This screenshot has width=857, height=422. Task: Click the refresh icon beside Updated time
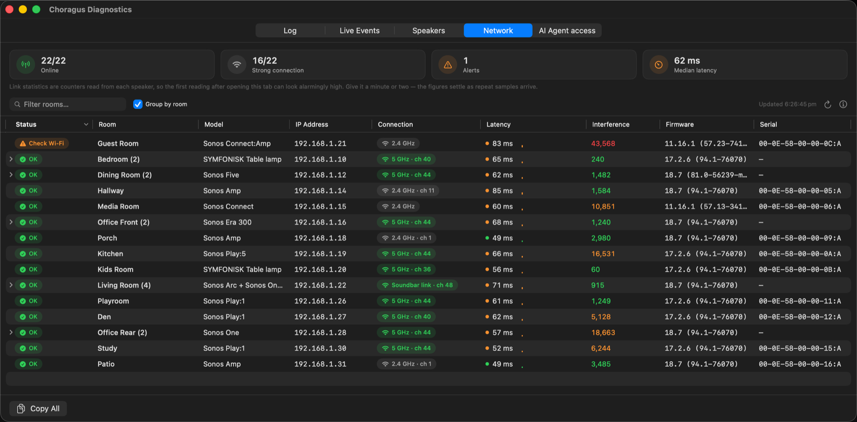[x=828, y=104]
